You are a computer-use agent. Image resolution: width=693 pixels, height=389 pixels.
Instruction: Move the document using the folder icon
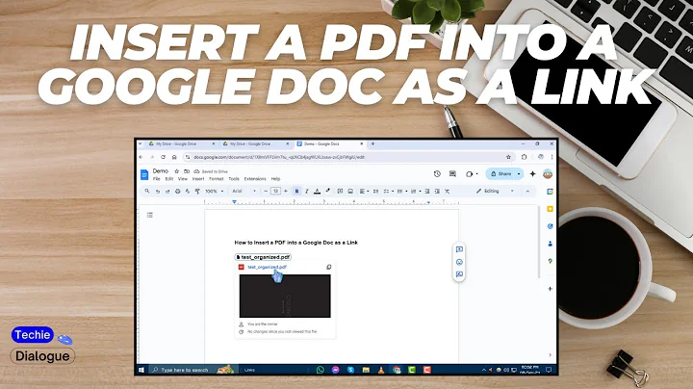pos(187,171)
